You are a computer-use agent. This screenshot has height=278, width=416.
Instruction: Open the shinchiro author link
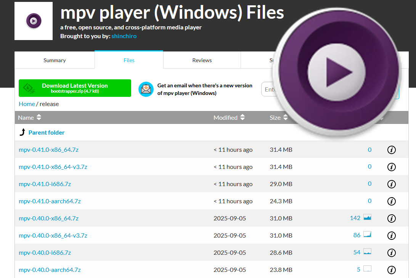click(x=124, y=36)
